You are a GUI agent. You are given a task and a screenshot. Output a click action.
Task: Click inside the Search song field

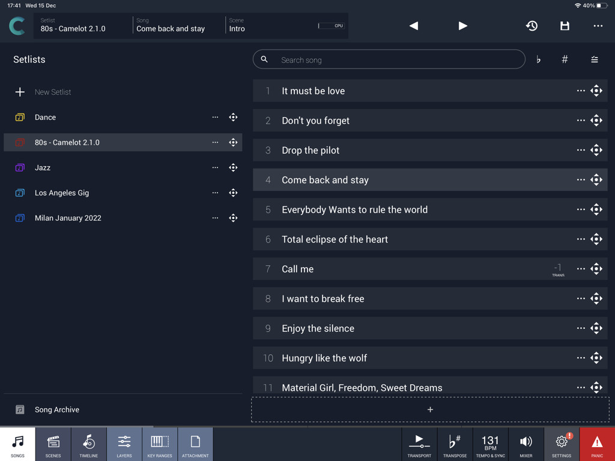point(389,59)
